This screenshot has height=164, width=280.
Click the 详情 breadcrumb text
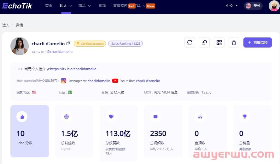20,25
